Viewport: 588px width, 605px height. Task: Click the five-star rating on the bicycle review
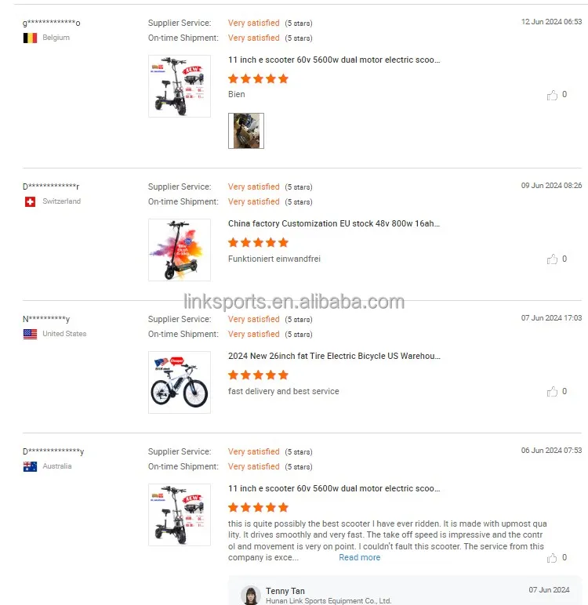click(x=258, y=375)
